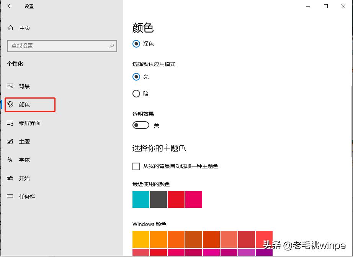Select the pink swatch in recent colors
This screenshot has width=353, height=257.
(x=193, y=199)
